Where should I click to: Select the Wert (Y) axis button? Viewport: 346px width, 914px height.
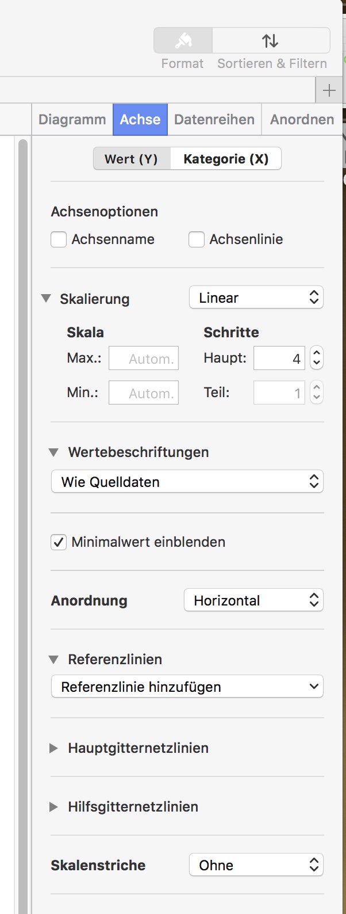click(132, 159)
